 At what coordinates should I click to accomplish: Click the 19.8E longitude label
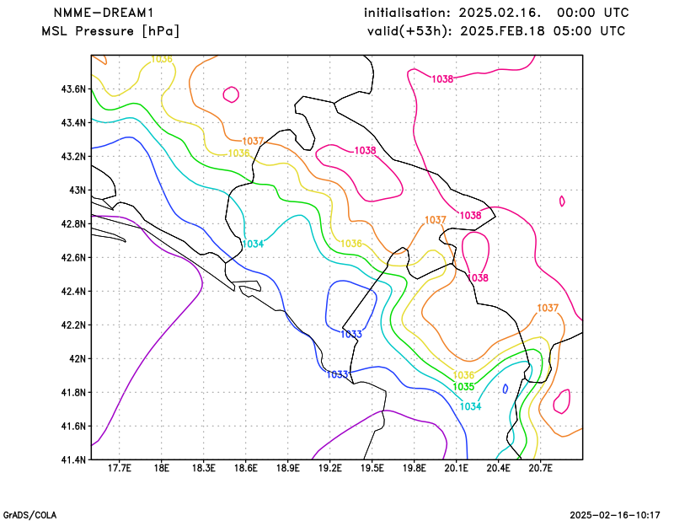[414, 468]
